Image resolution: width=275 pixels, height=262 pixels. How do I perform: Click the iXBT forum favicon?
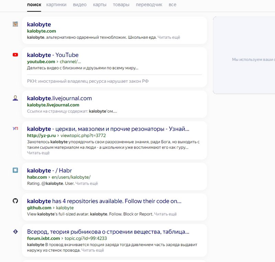[15, 231]
